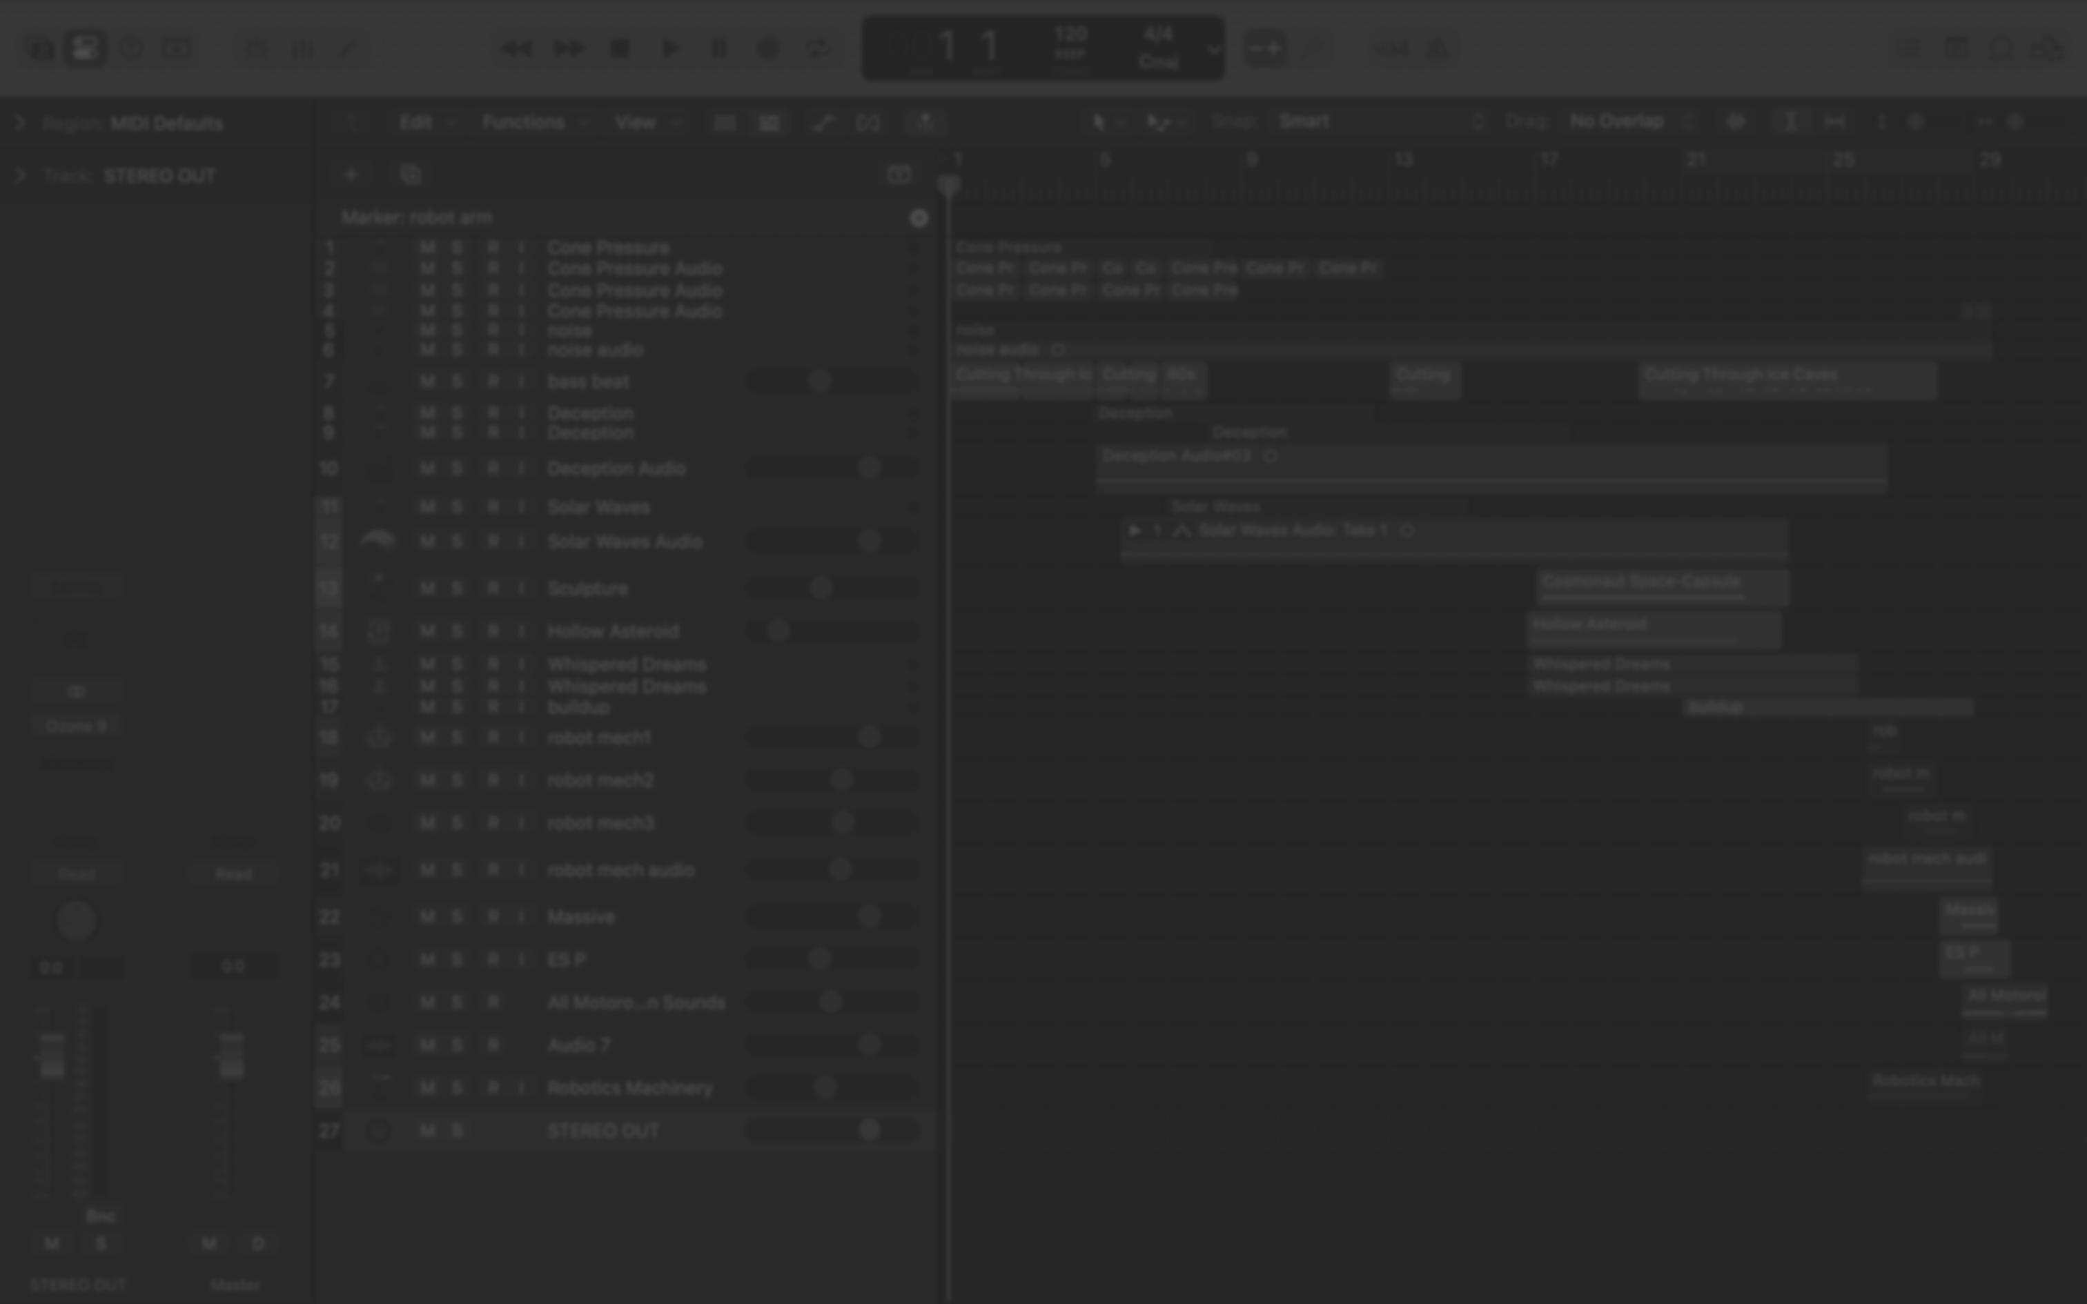Open the Mixer icon in control bar
2087x1304 pixels.
[x=302, y=49]
